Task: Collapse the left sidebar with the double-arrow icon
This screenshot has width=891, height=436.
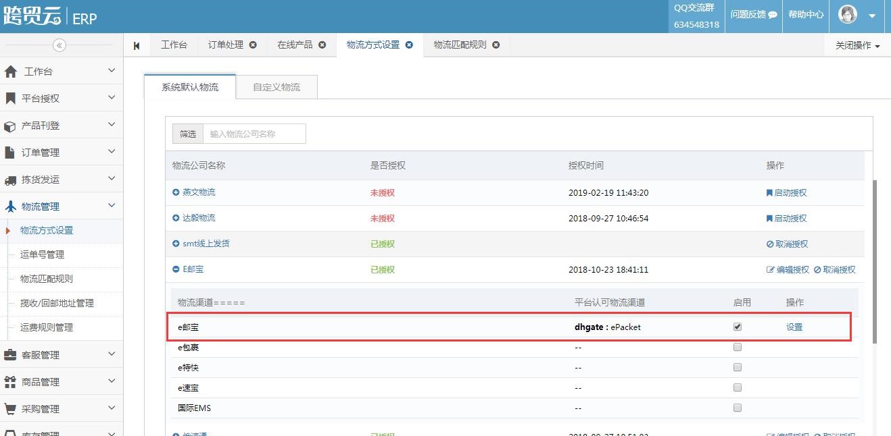Action: [59, 45]
